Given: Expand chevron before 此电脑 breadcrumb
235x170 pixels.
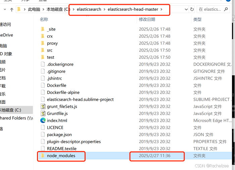Looking at the screenshot, I should click(x=25, y=9).
